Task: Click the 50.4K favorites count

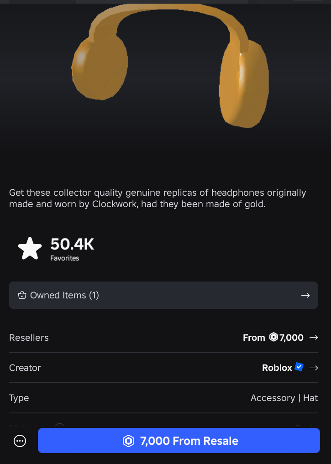Action: pyautogui.click(x=72, y=244)
